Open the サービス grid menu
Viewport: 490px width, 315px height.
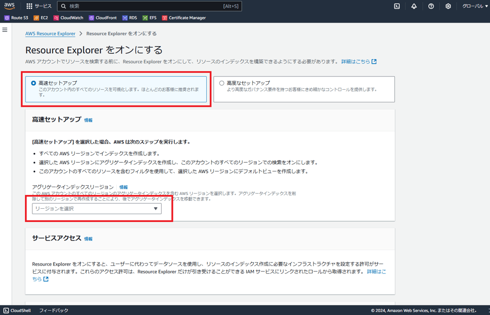(39, 6)
